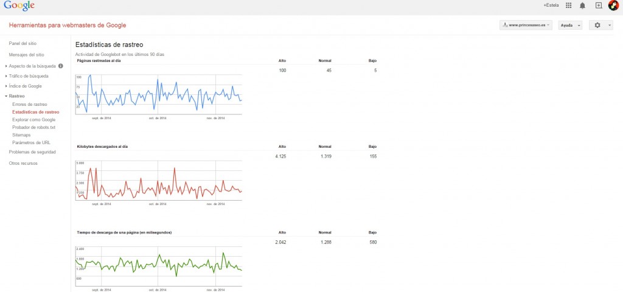623x292 pixels.
Task: Go to Errores de rastreo
Action: [29, 104]
